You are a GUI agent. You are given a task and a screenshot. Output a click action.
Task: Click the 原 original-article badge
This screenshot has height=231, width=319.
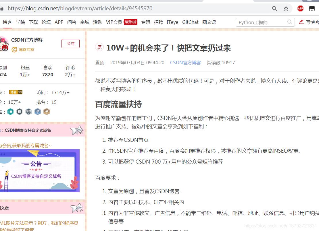[x=99, y=47]
